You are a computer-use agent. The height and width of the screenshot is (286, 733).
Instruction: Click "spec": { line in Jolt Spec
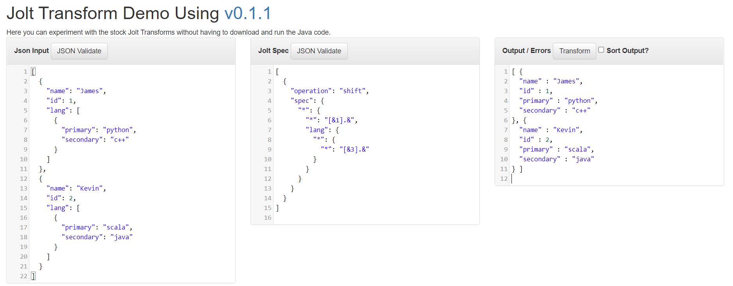pyautogui.click(x=307, y=101)
